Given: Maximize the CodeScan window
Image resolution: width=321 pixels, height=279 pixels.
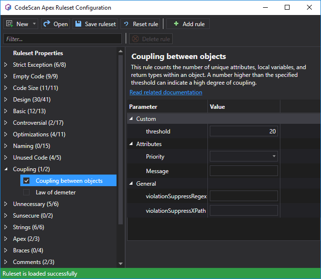Looking at the screenshot, I should coord(287,8).
